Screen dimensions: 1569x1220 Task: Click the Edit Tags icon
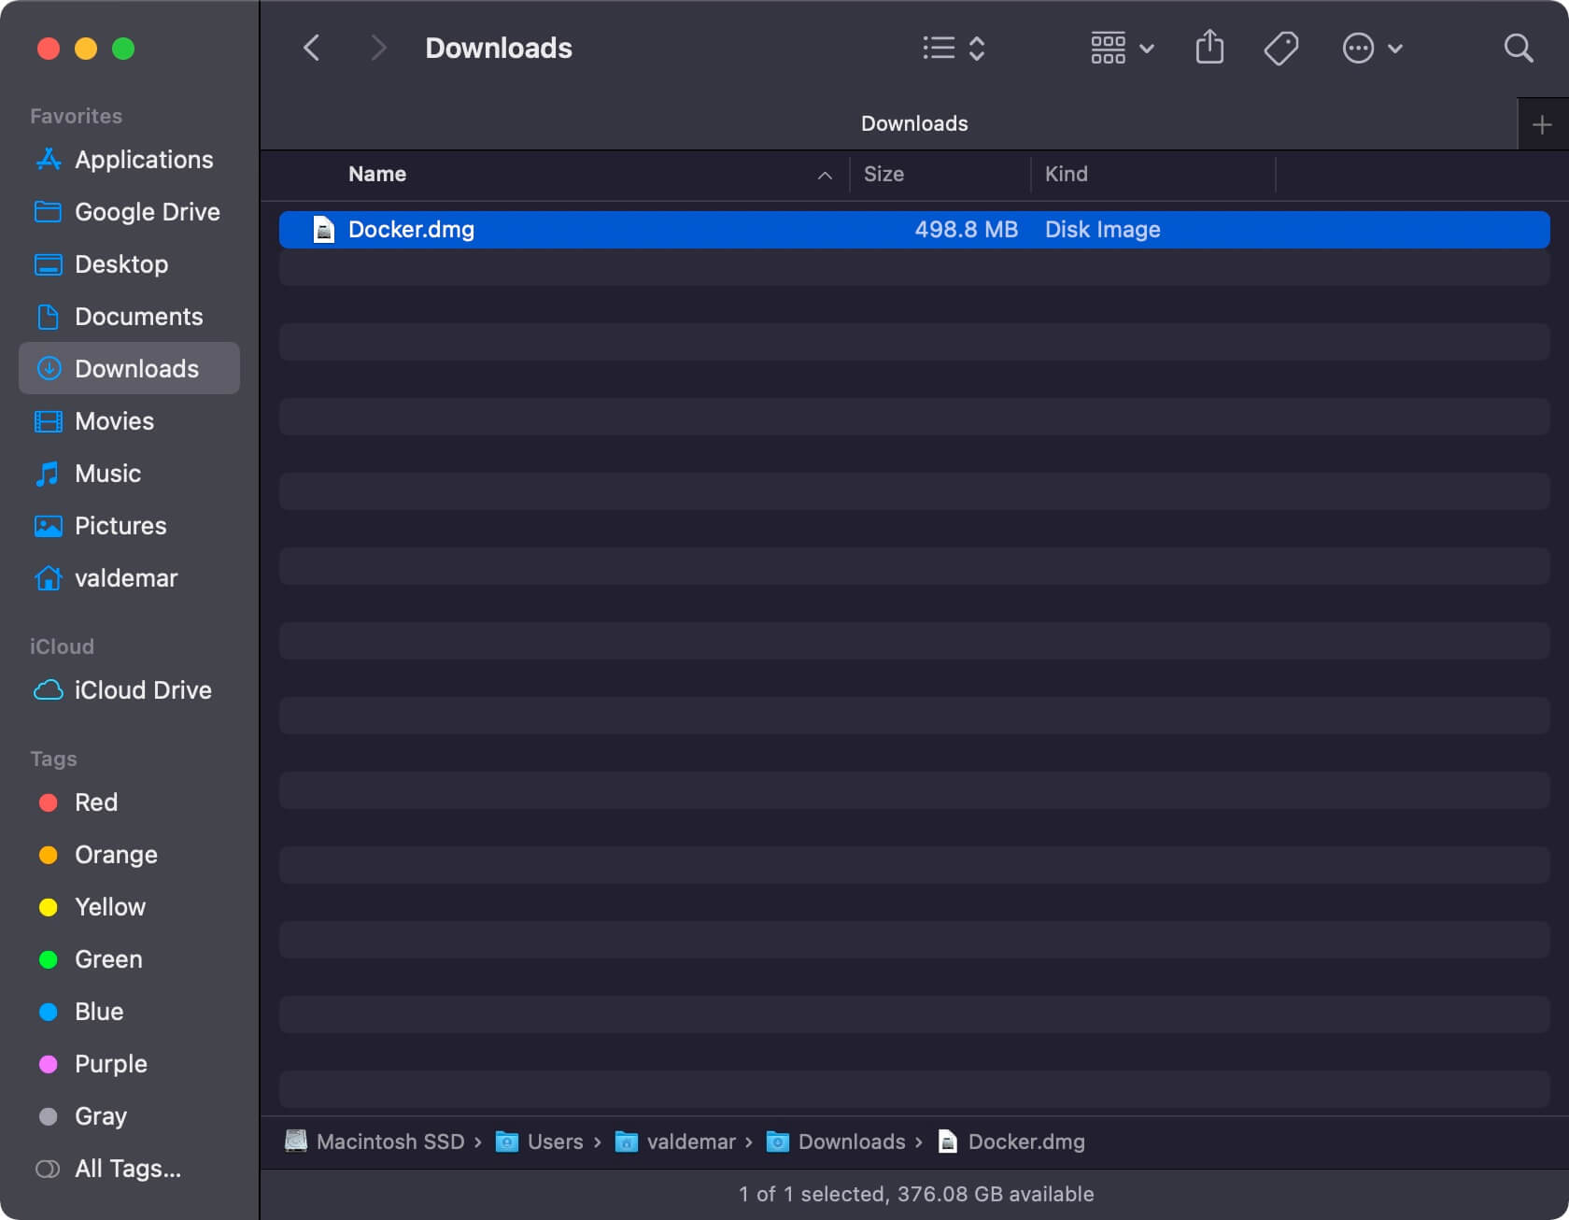(x=1281, y=48)
